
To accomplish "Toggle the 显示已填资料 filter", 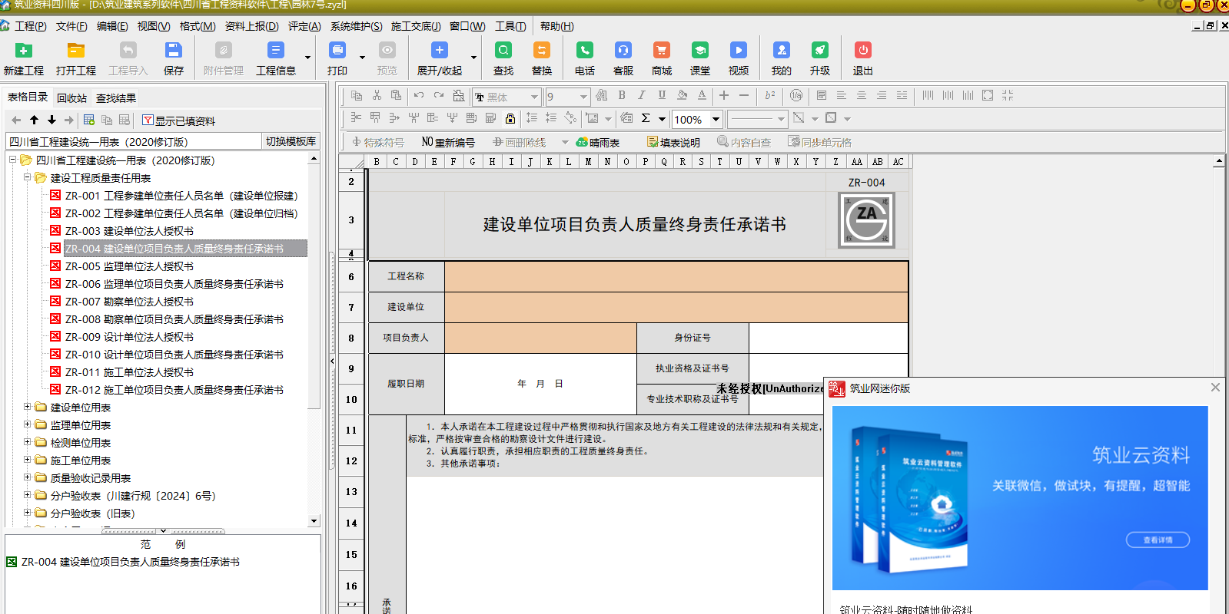I will 178,120.
